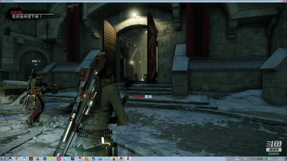Open the first QQ penguin taskbar icon
Viewport: 287px width, 161px height.
[x=10, y=159]
